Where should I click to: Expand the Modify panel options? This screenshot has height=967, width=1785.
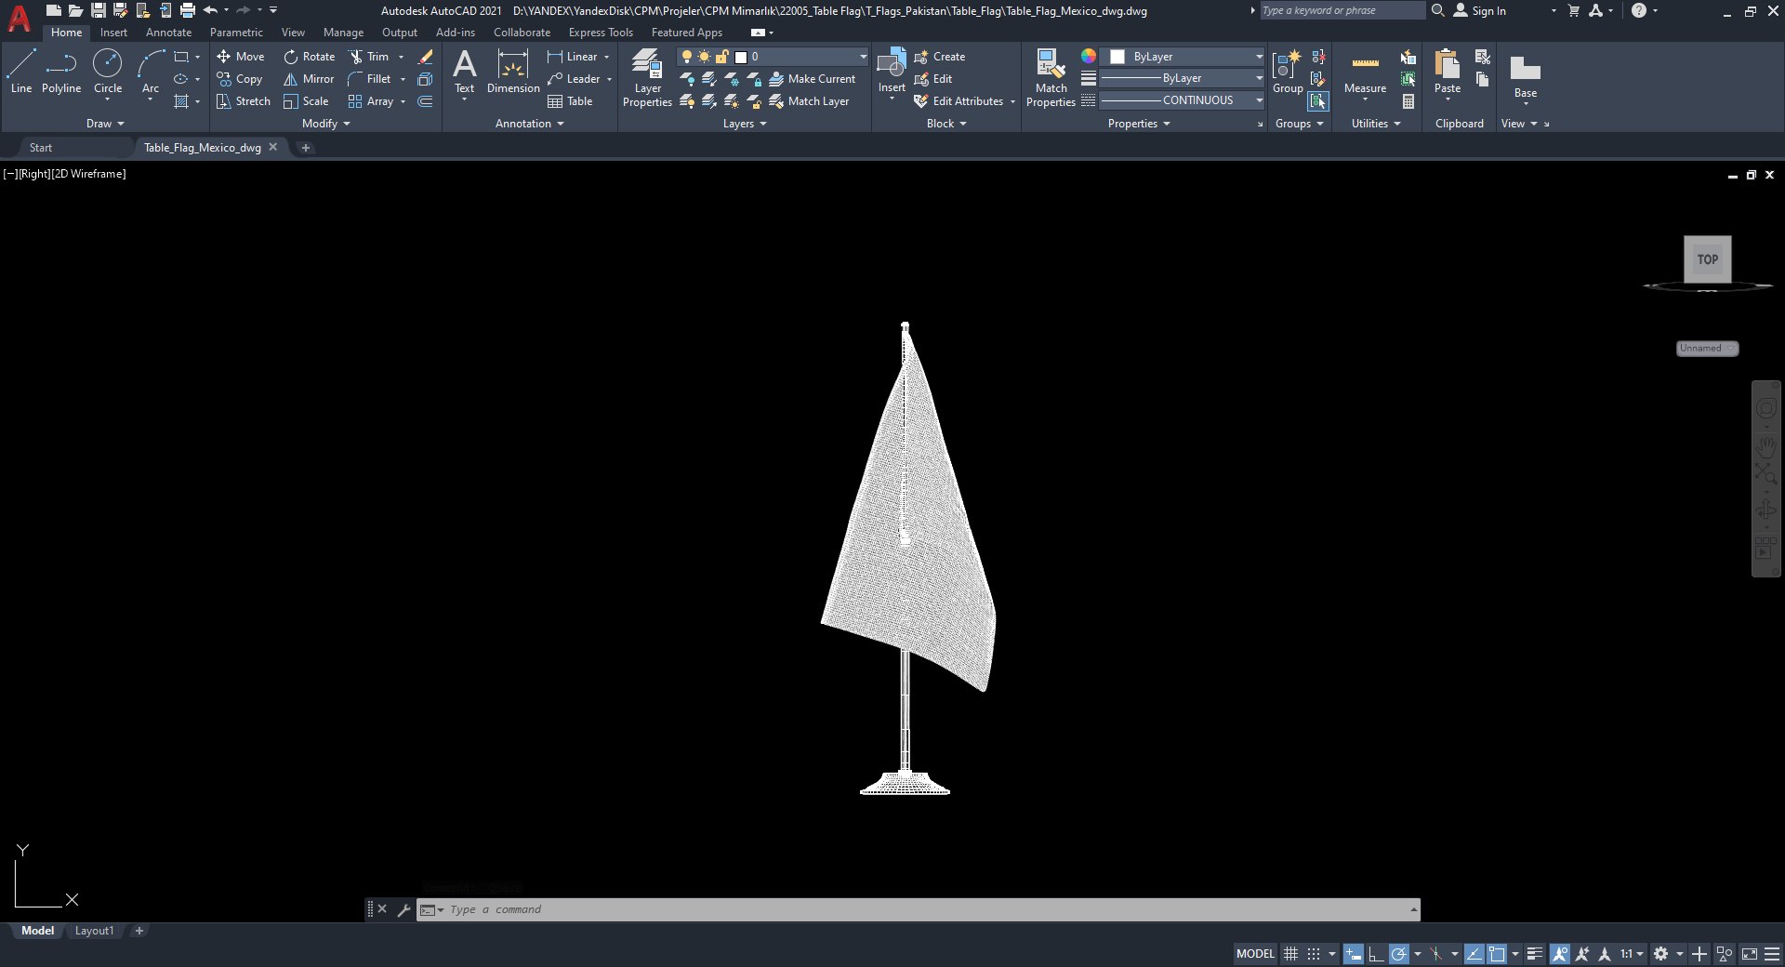pos(326,124)
